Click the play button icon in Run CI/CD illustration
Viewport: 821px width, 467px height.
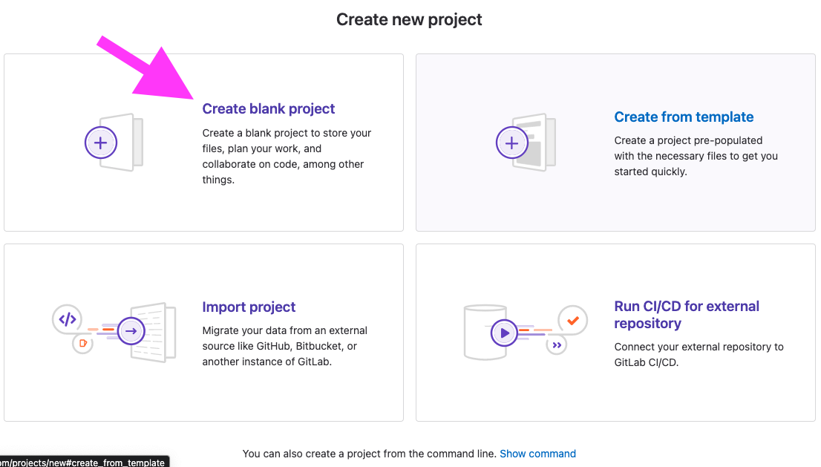[x=505, y=333]
